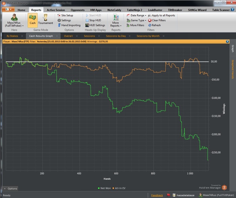Open the Game Type filter dropdown

[x=136, y=20]
